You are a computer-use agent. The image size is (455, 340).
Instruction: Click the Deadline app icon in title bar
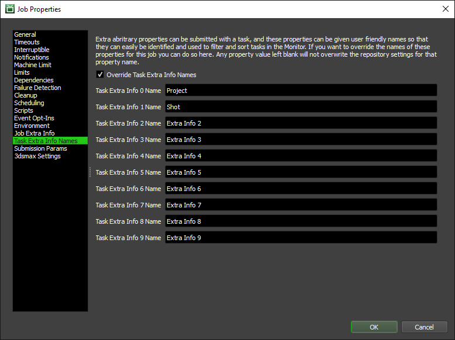pyautogui.click(x=10, y=9)
